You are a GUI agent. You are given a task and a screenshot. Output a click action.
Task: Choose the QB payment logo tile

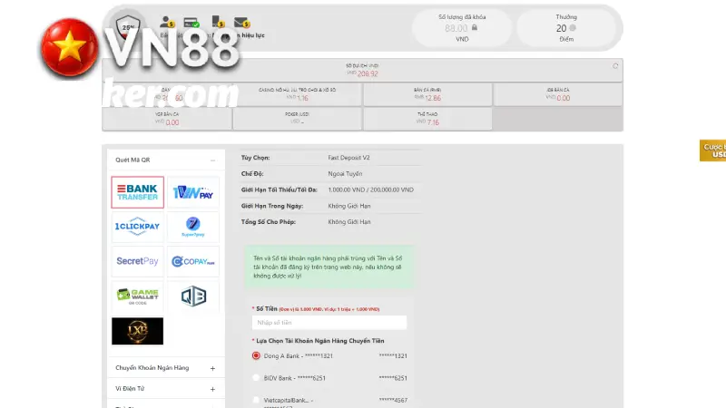pos(193,296)
